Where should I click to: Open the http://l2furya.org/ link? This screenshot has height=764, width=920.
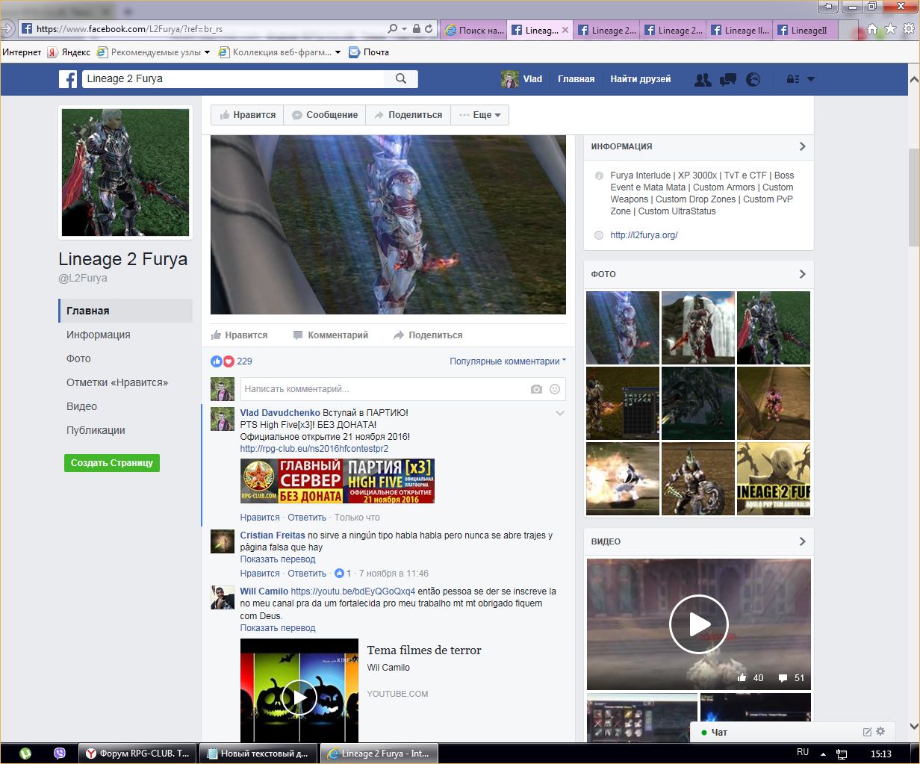[x=644, y=235]
